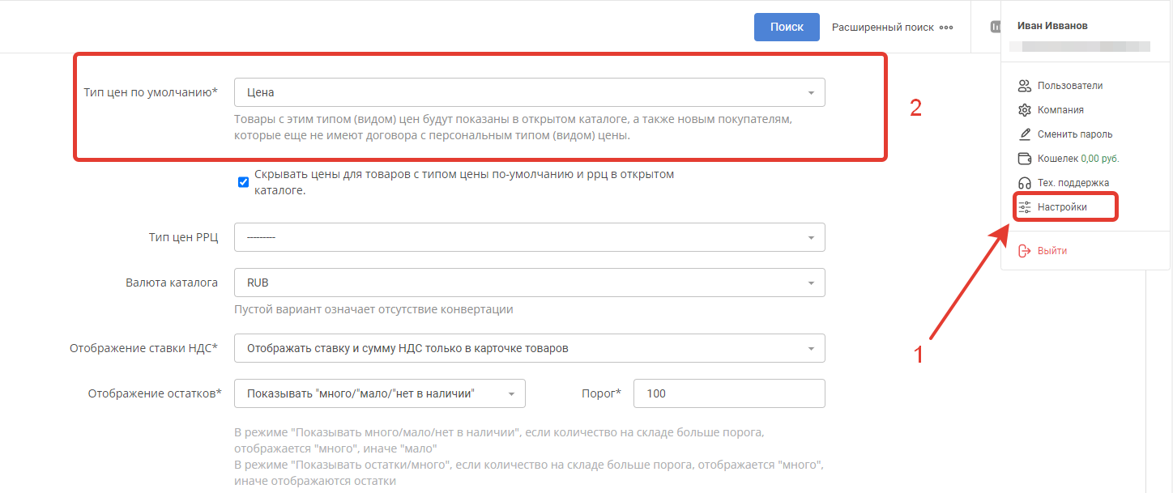Viewport: 1173px width, 493px height.
Task: Click the Компания gear icon
Action: point(1025,110)
